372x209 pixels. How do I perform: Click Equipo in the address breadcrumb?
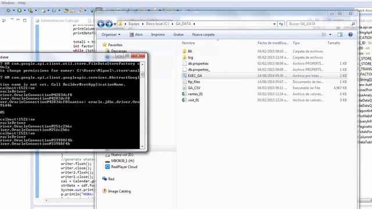[x=134, y=24]
